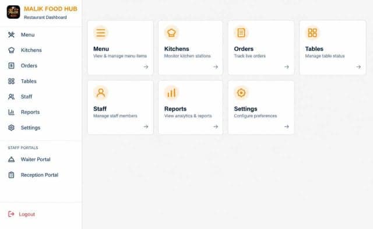Navigate to Reports in the sidebar

pos(30,112)
